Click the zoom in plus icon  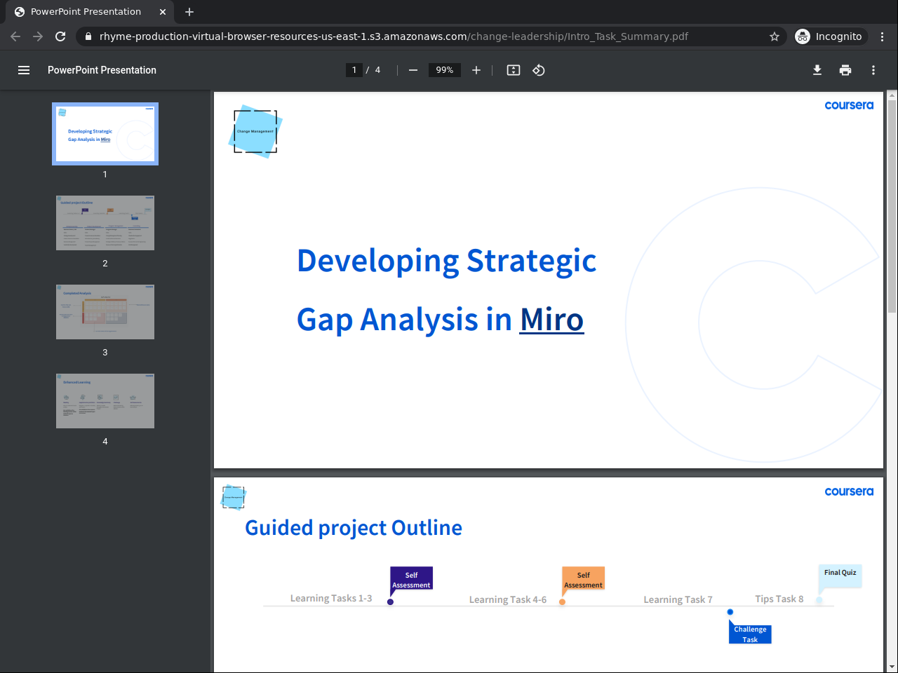tap(476, 70)
